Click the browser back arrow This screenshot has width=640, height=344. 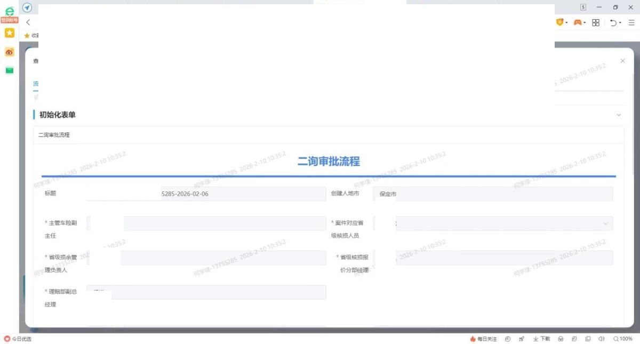coord(28,22)
